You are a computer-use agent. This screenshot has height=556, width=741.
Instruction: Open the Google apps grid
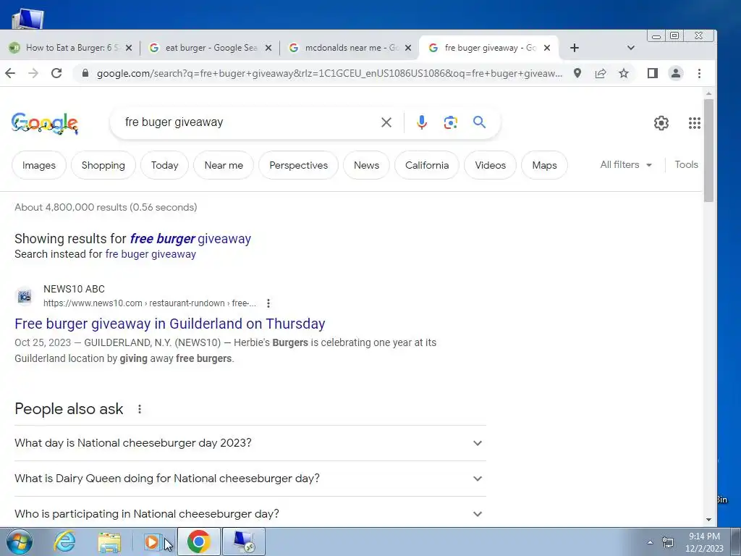[x=694, y=123]
